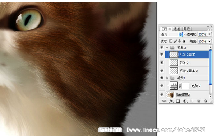Close the 图层 tab via its x
217x136 pixels.
click(x=170, y=29)
